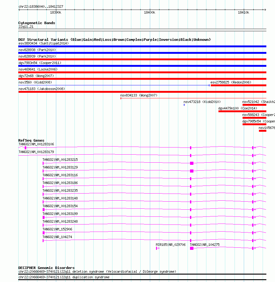The height and width of the screenshot is (282, 275).
Task: Select the nsv588243 variant label
Action: click(x=258, y=114)
